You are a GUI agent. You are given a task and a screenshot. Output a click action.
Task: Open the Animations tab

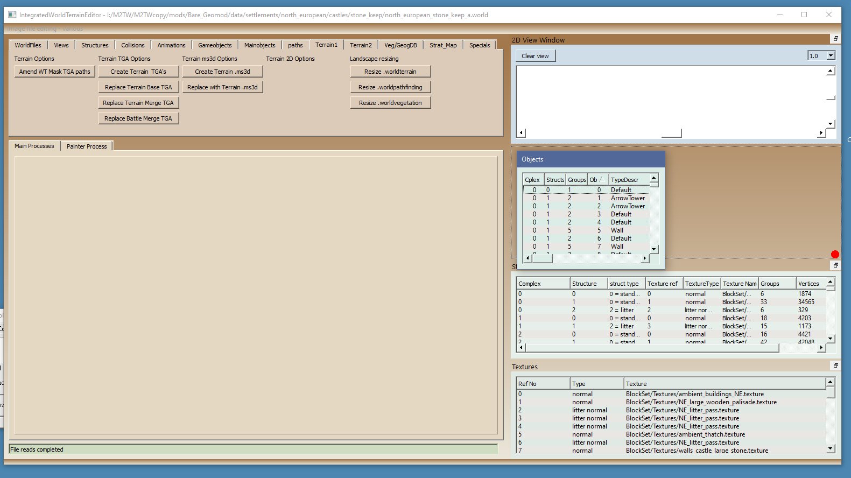pyautogui.click(x=171, y=45)
